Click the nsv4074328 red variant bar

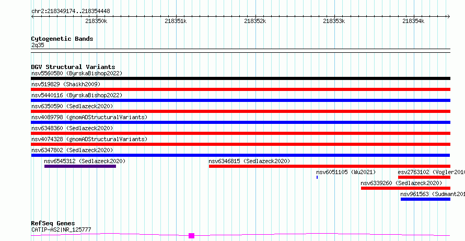pyautogui.click(x=240, y=144)
